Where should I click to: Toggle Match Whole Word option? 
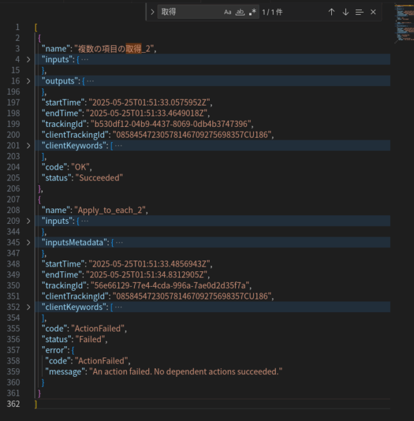(240, 12)
